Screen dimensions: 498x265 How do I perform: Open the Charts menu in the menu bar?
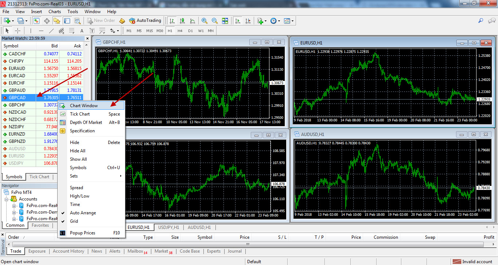(55, 12)
